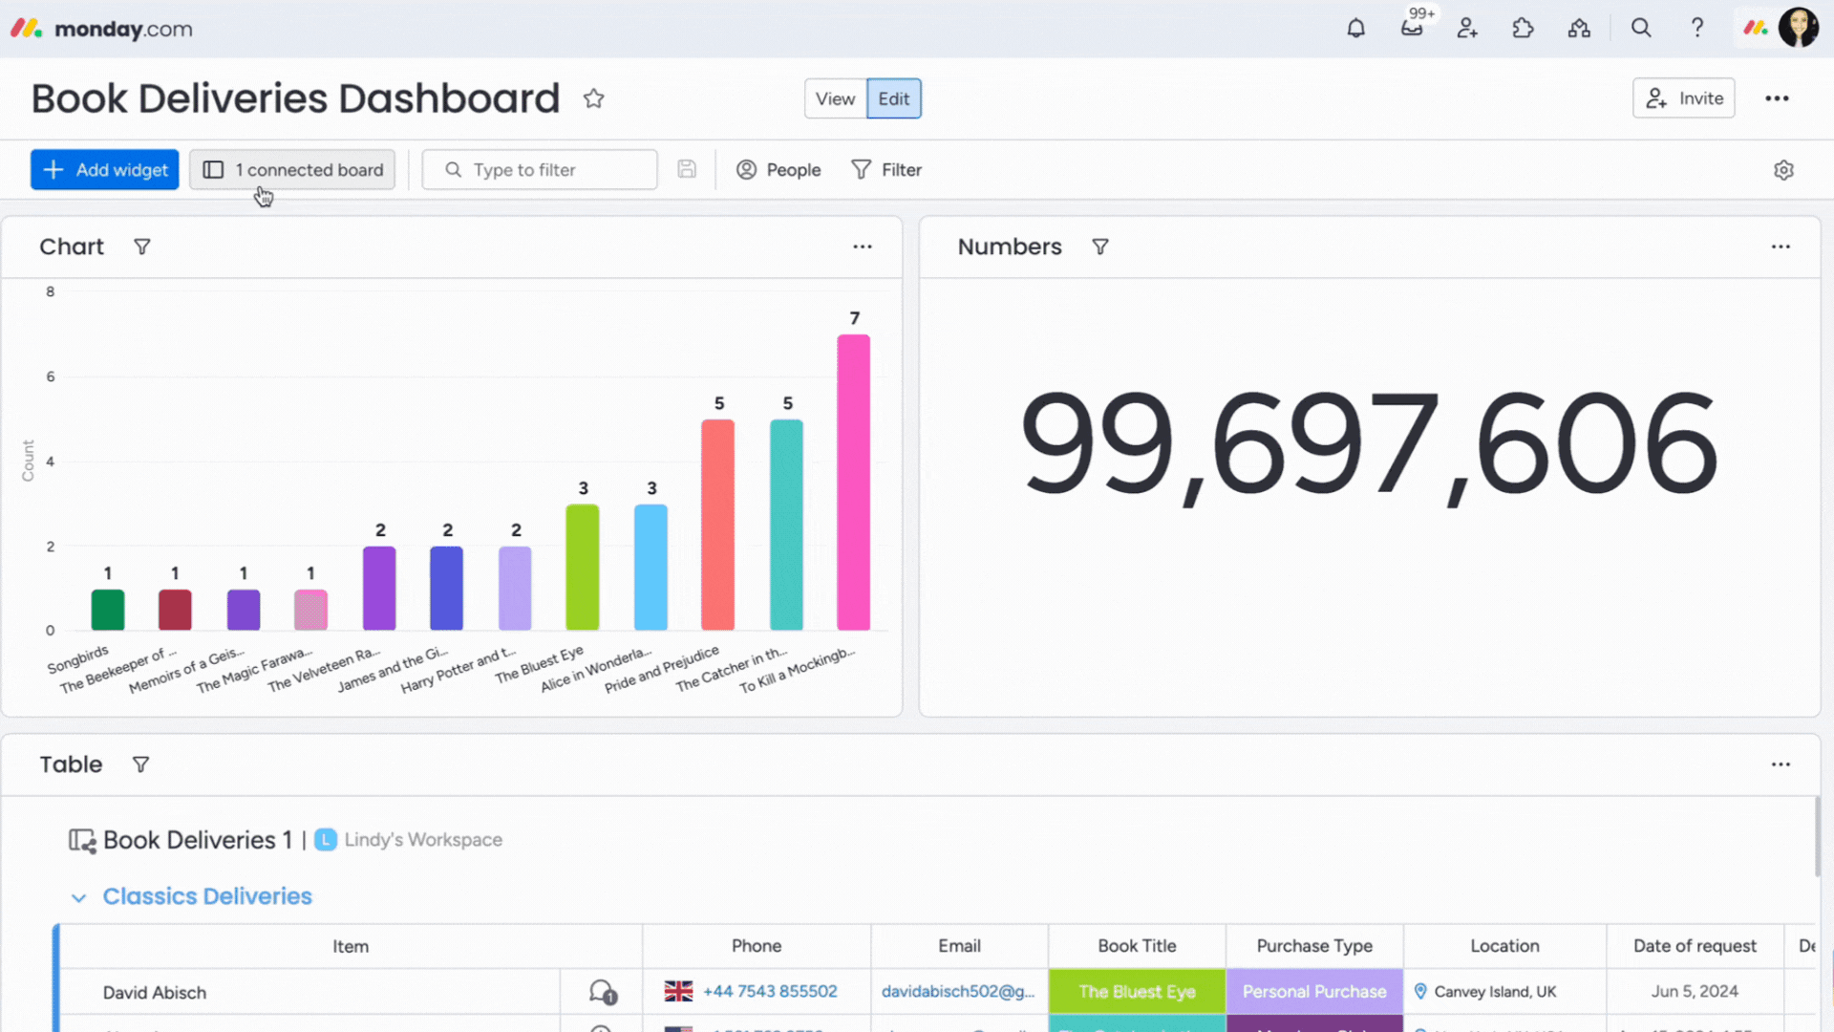Click the Numbers widget filter funnel
This screenshot has height=1032, width=1834.
1100,247
